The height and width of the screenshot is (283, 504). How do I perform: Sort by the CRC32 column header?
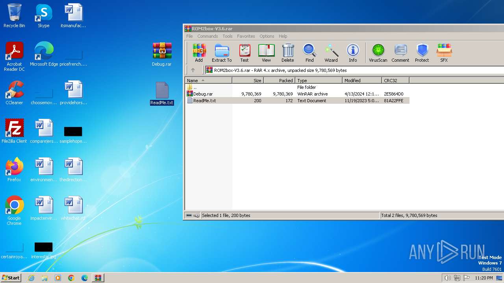click(x=395, y=80)
